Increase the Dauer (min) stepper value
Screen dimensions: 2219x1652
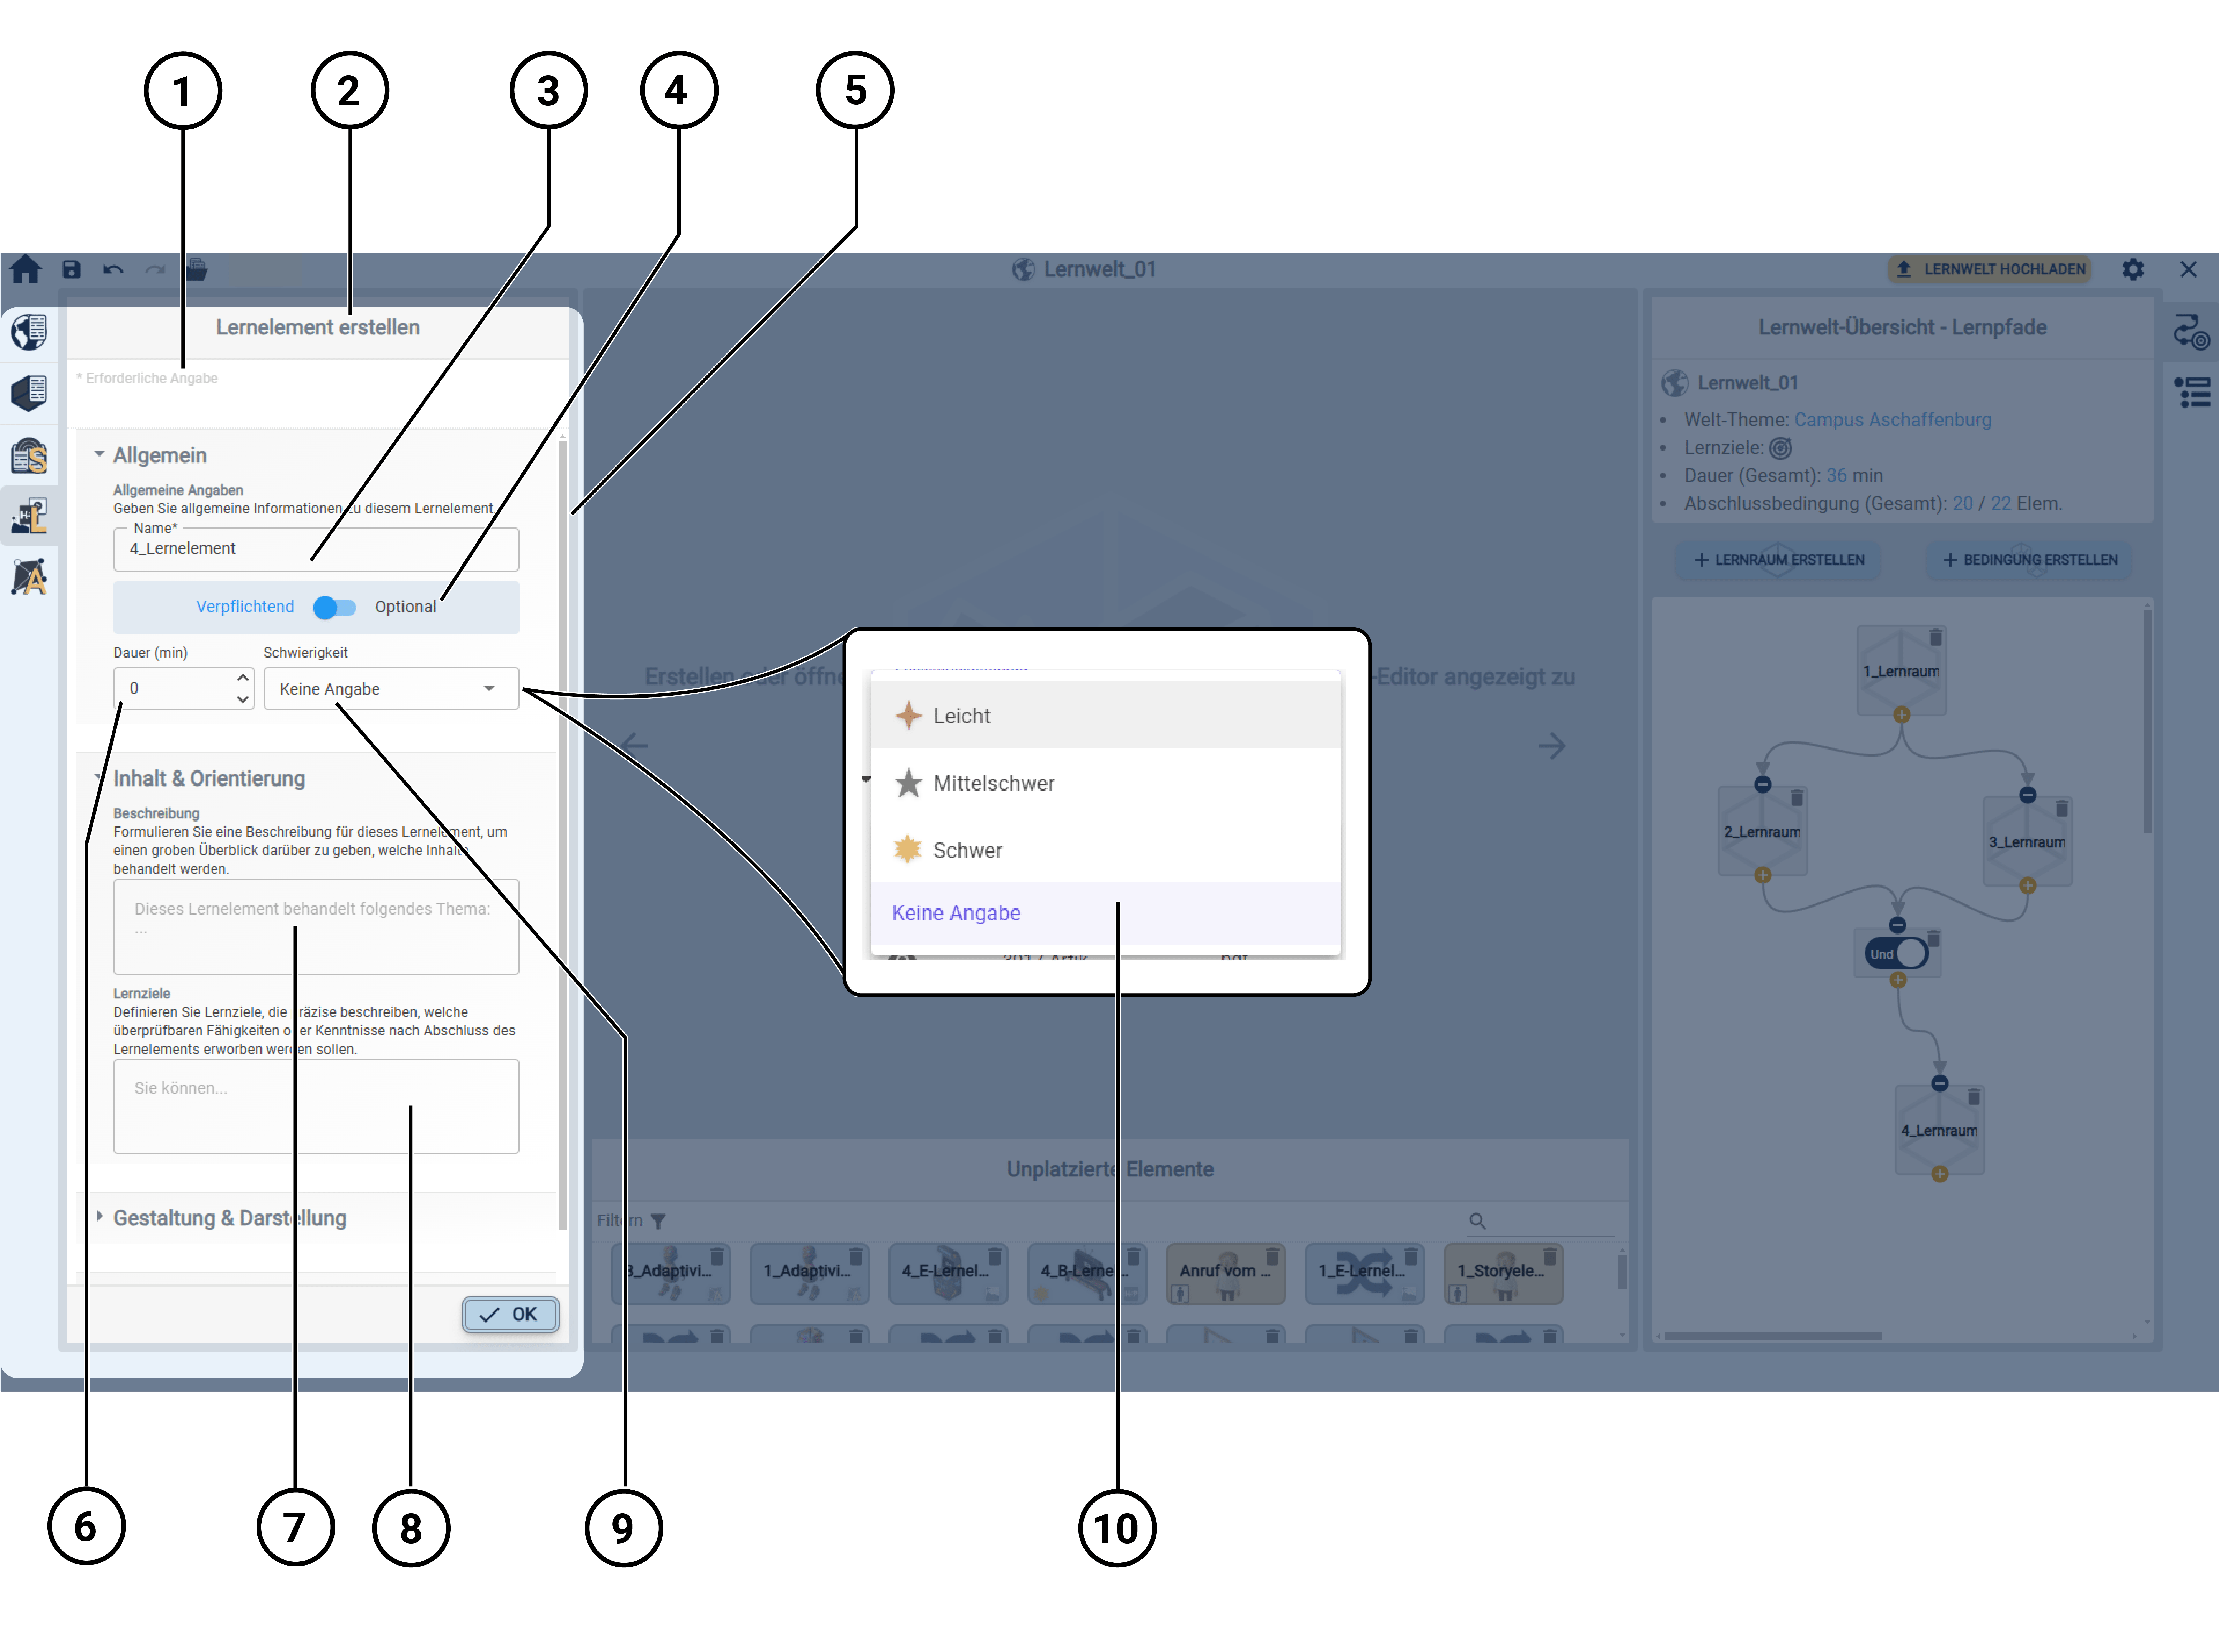[x=243, y=677]
